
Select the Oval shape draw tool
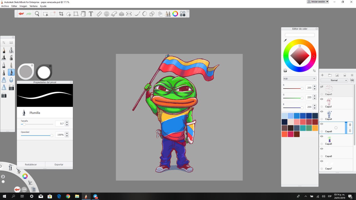(145, 14)
